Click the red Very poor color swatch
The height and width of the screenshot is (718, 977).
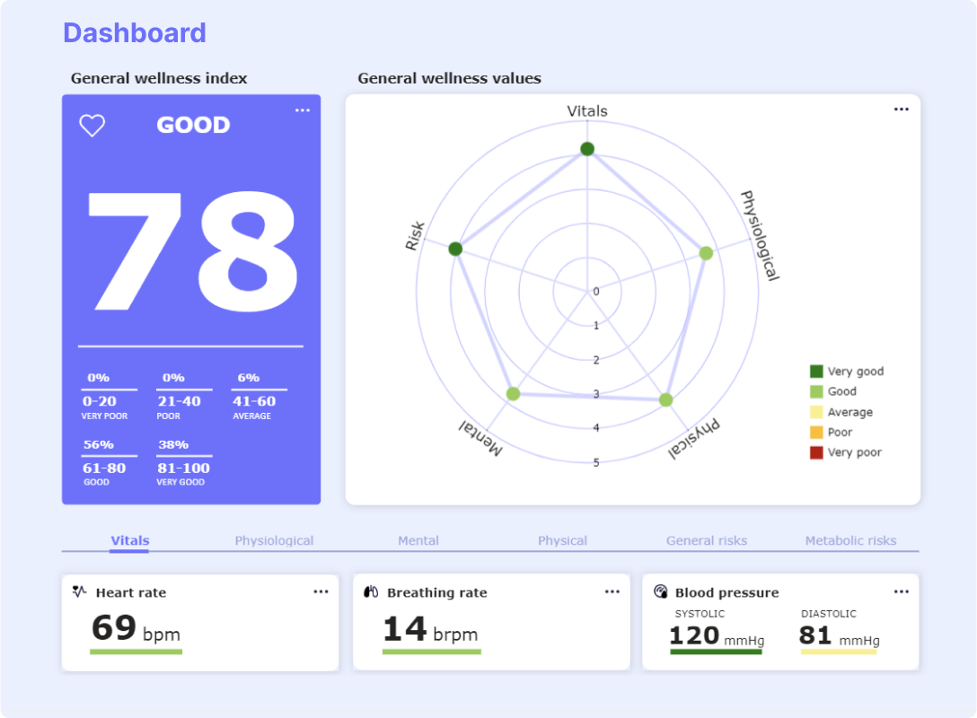(x=816, y=452)
